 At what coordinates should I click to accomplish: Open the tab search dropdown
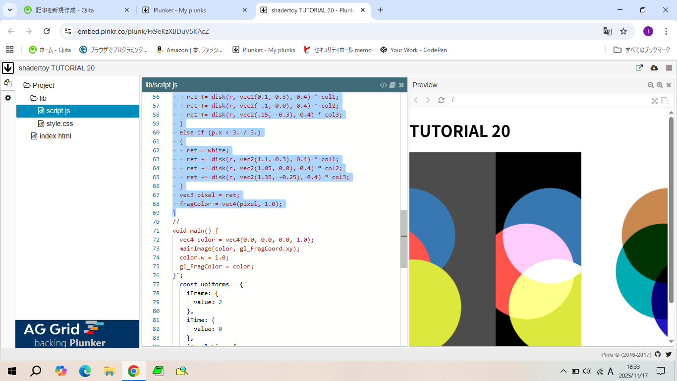pos(9,10)
